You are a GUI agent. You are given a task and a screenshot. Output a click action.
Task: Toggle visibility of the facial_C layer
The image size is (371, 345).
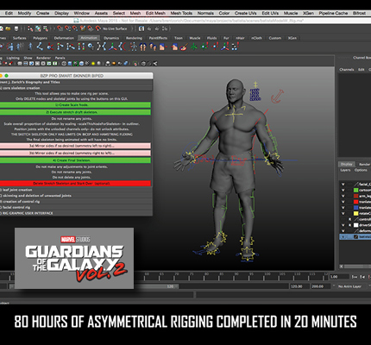click(x=343, y=184)
